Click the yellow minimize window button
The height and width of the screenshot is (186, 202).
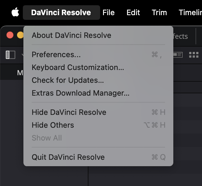point(20,35)
